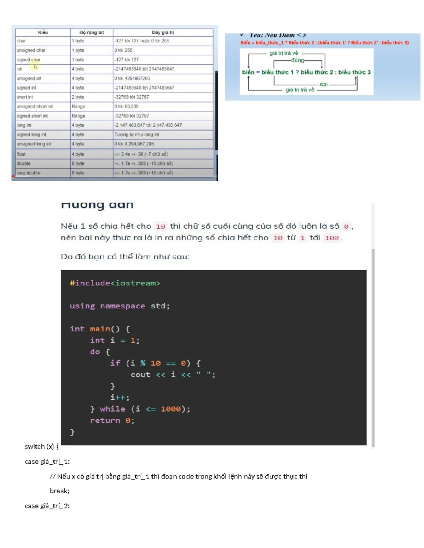
Task: Click the 'Độ rộng bit' column header
Action: [x=92, y=32]
